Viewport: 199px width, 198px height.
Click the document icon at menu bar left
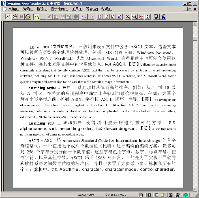[5, 9]
